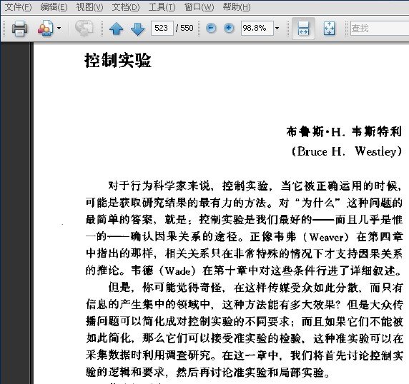Image resolution: width=409 pixels, height=384 pixels.
Task: Open the 工具(T) menu
Action: 162,6
